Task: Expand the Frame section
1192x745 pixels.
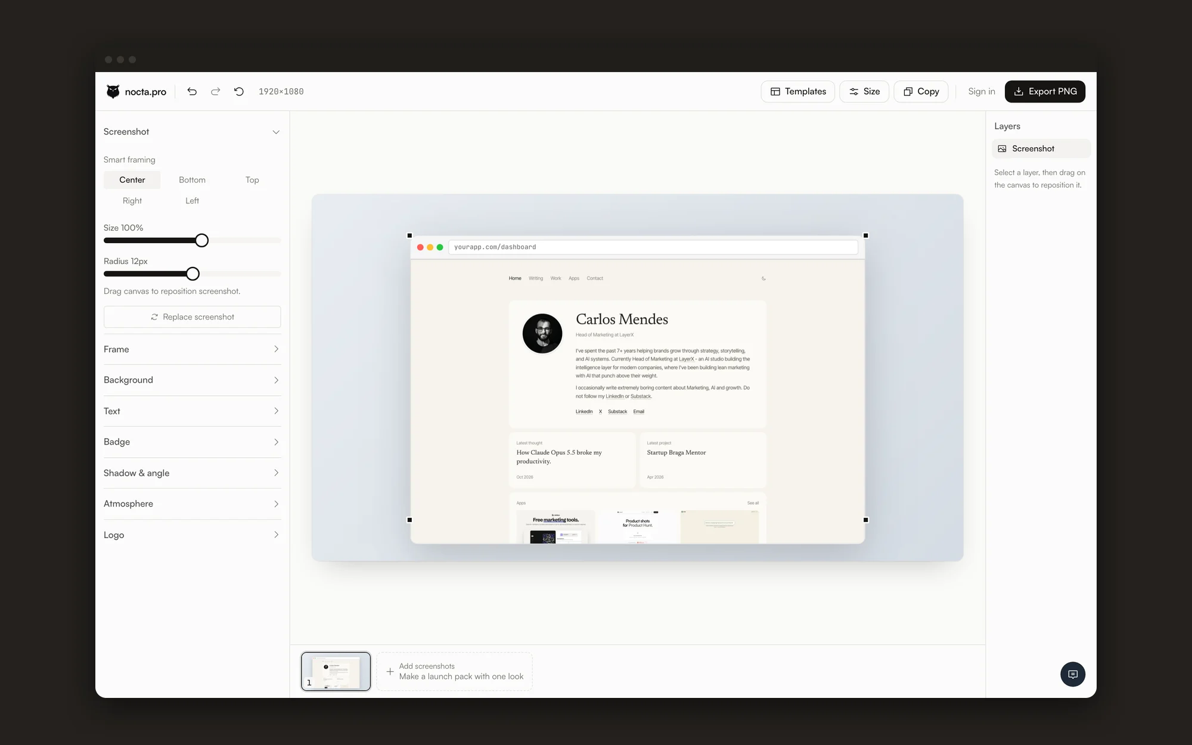Action: coord(192,349)
